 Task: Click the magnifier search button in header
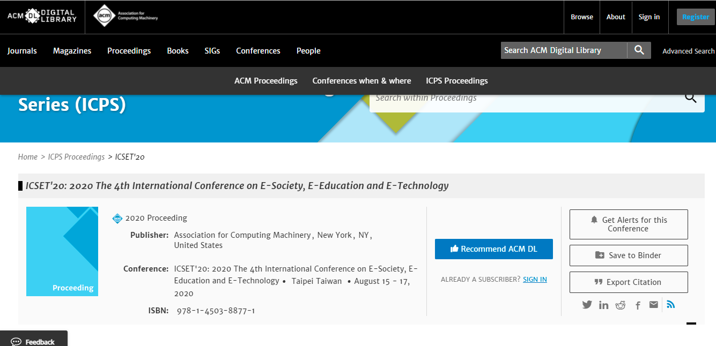(x=639, y=50)
